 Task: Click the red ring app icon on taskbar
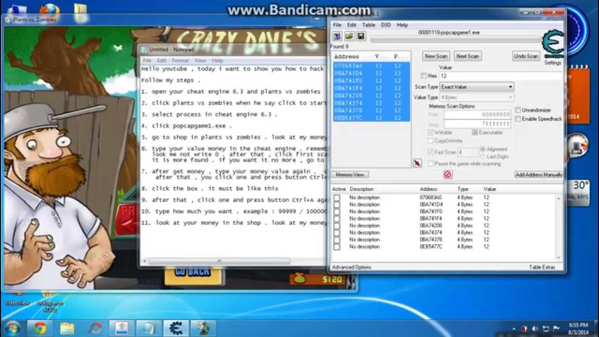(95, 328)
